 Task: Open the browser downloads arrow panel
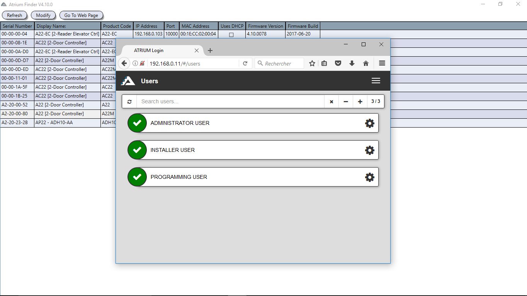pyautogui.click(x=352, y=64)
